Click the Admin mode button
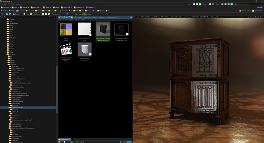 click(56, 7)
